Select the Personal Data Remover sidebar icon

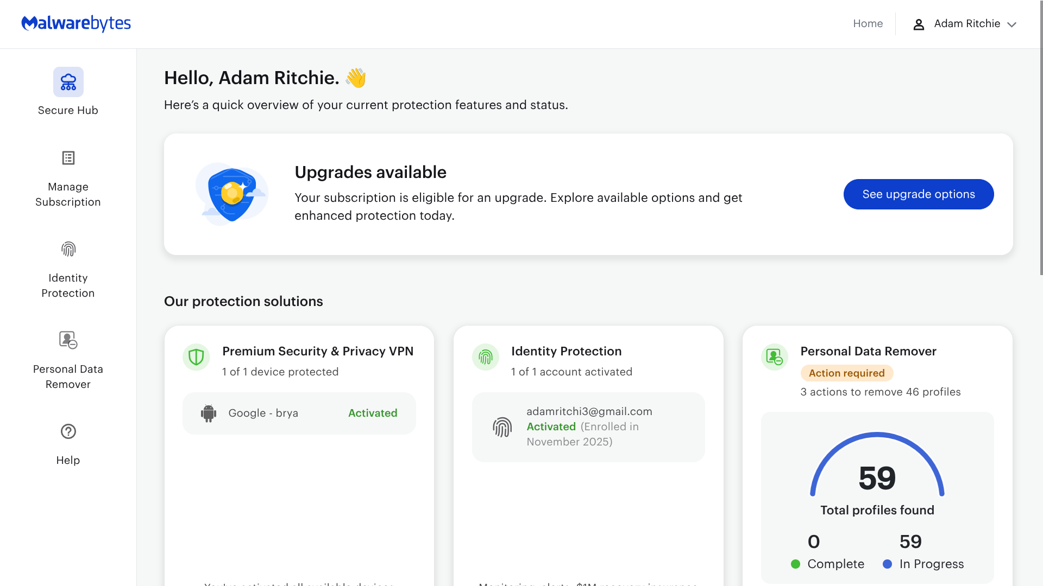pyautogui.click(x=68, y=340)
